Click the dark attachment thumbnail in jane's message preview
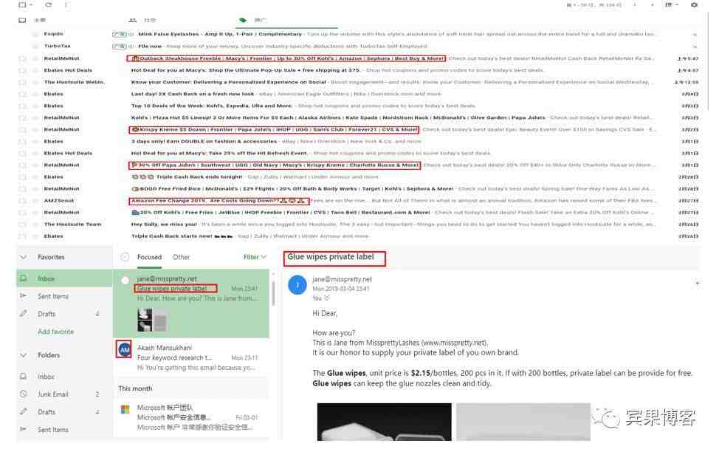The image size is (719, 449). pos(145,320)
